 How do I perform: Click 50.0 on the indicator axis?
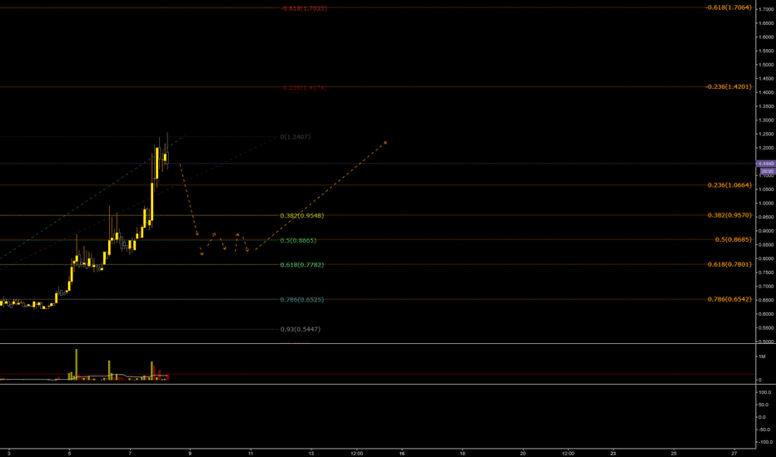764,405
